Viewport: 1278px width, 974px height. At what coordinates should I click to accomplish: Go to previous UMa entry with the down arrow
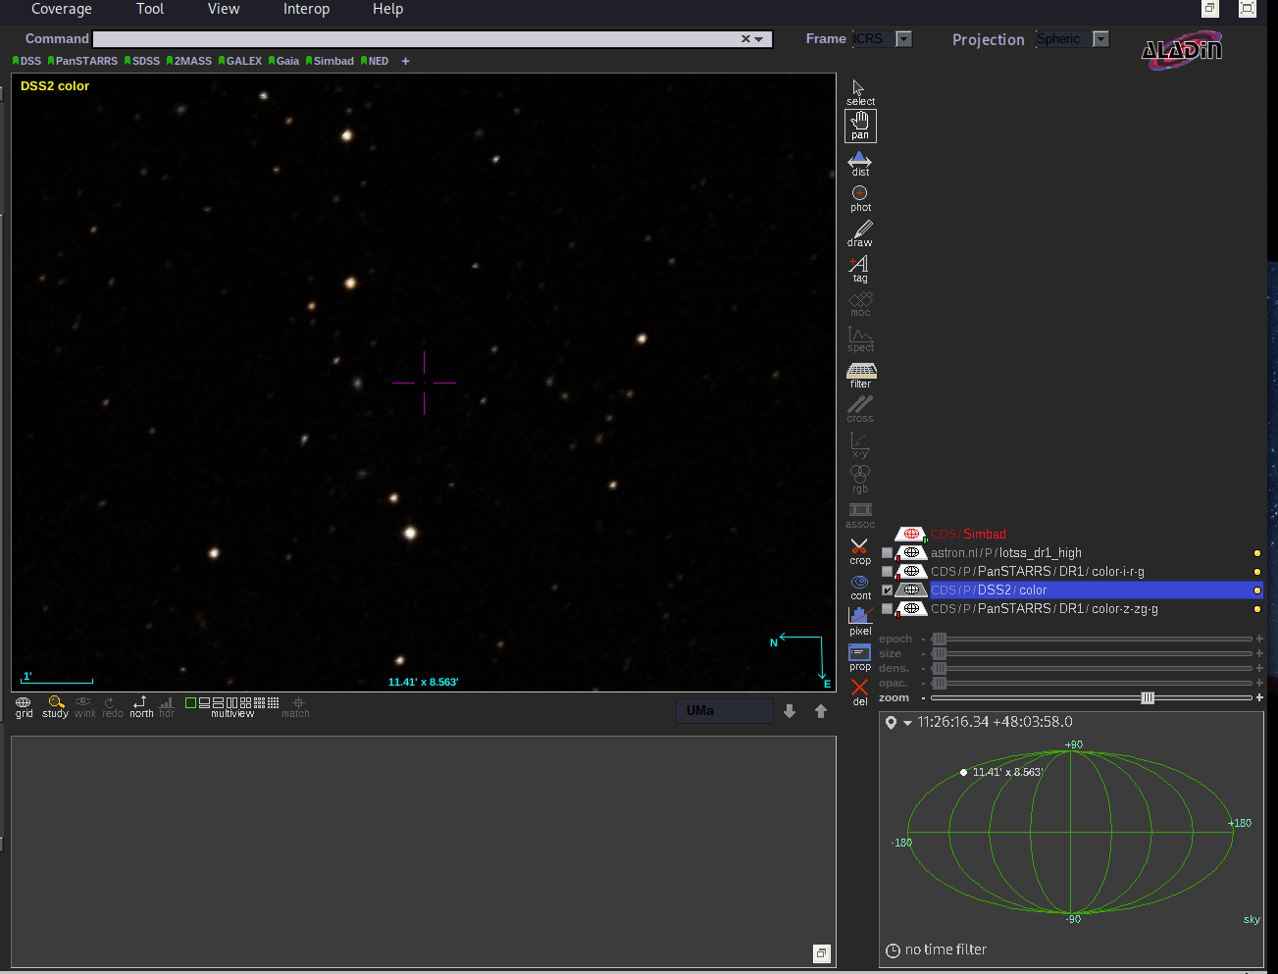coord(790,711)
